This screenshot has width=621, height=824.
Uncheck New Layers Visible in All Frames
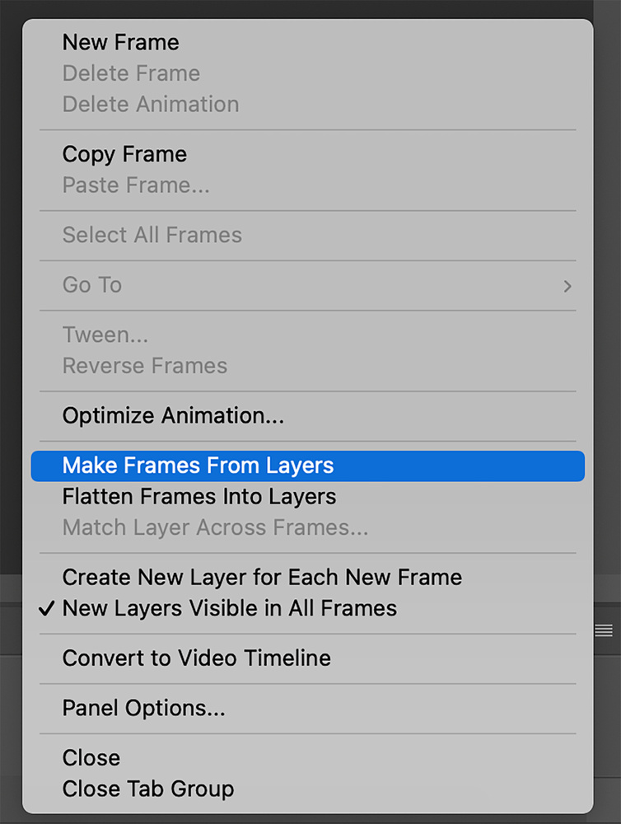(x=308, y=609)
